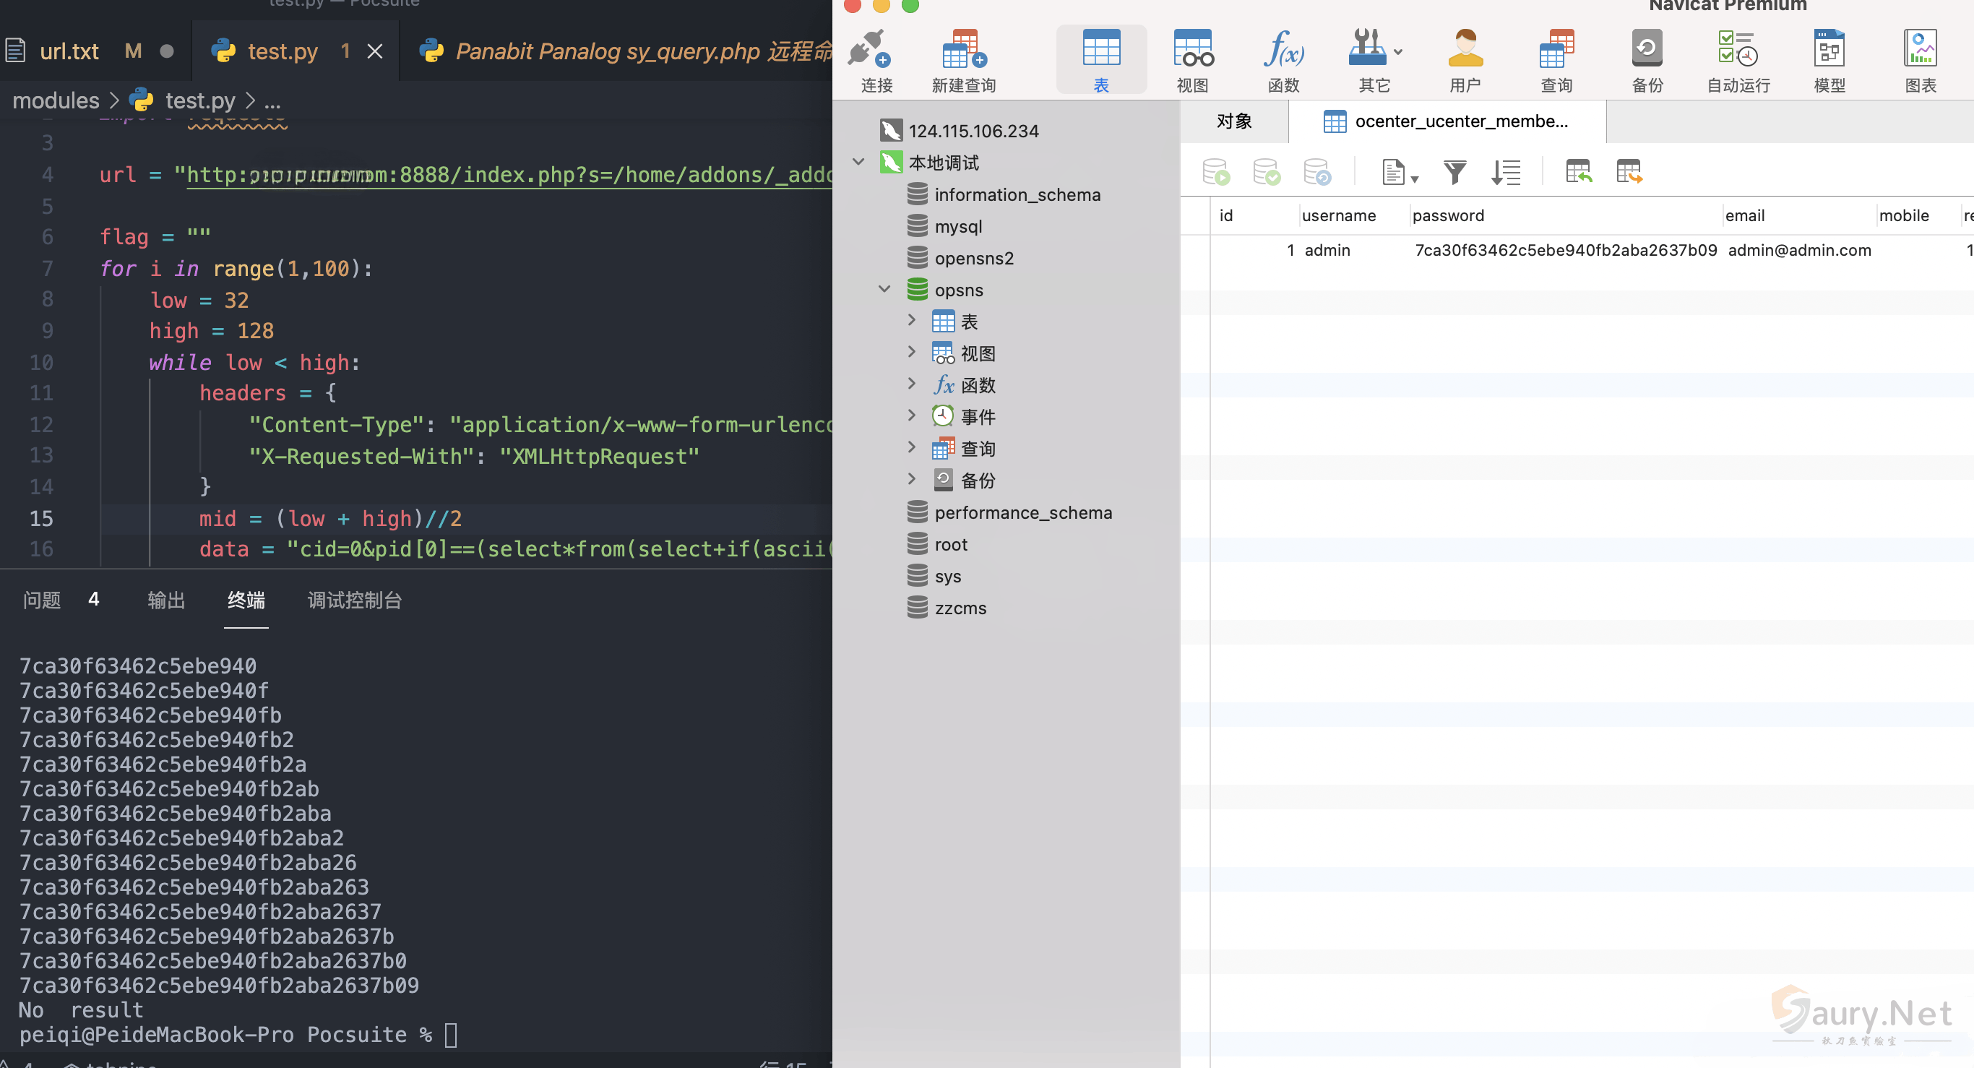The width and height of the screenshot is (1974, 1068).
Task: Switch to the 对象 tab in Navicat
Action: pyautogui.click(x=1234, y=121)
